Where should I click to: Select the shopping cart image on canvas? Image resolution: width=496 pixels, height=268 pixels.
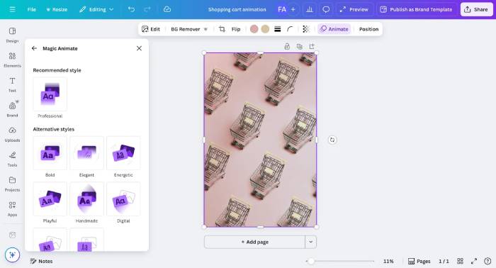260,140
